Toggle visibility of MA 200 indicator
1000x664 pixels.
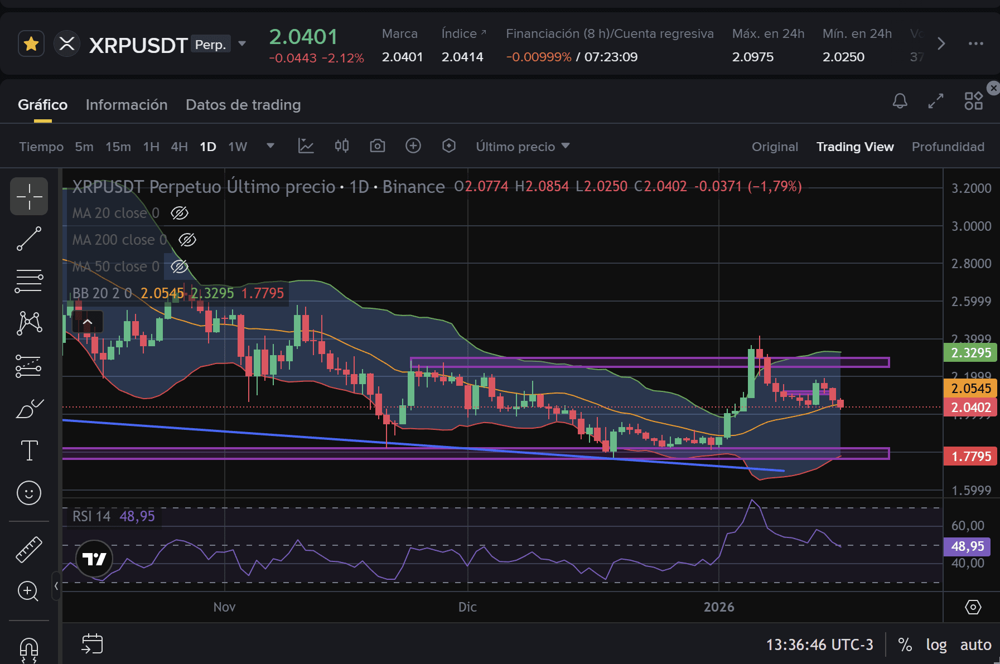pos(187,240)
